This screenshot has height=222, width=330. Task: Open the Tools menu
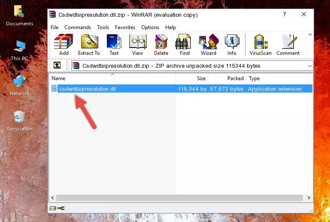pyautogui.click(x=103, y=27)
